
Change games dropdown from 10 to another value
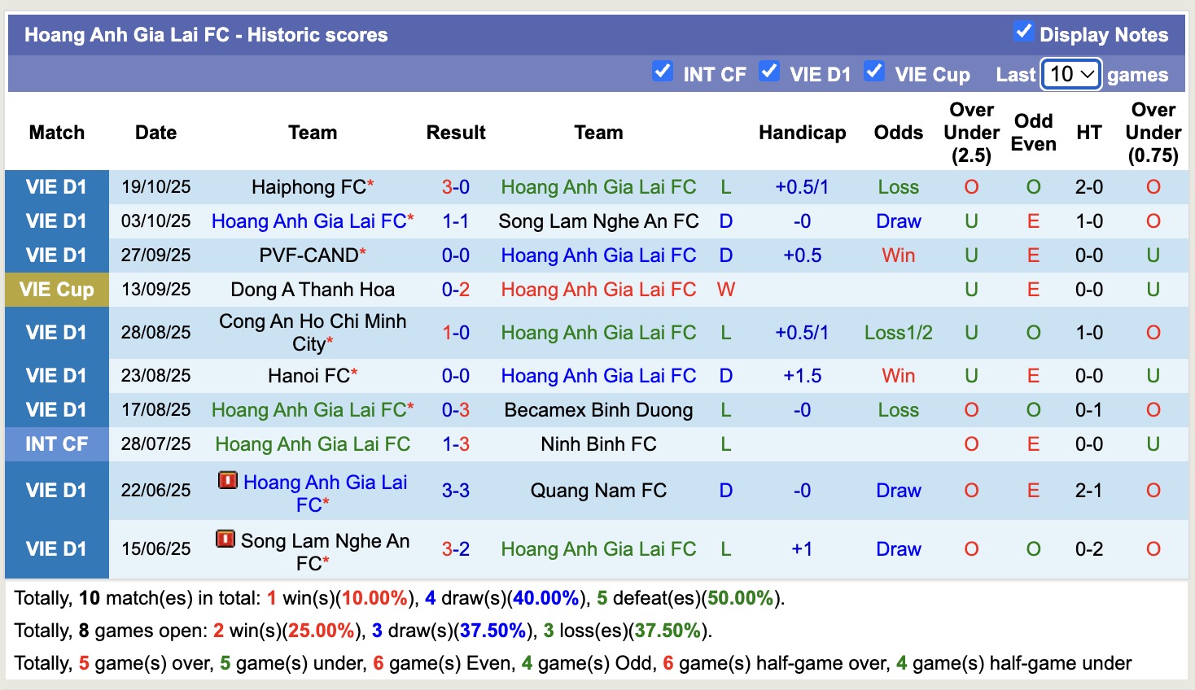point(1070,74)
